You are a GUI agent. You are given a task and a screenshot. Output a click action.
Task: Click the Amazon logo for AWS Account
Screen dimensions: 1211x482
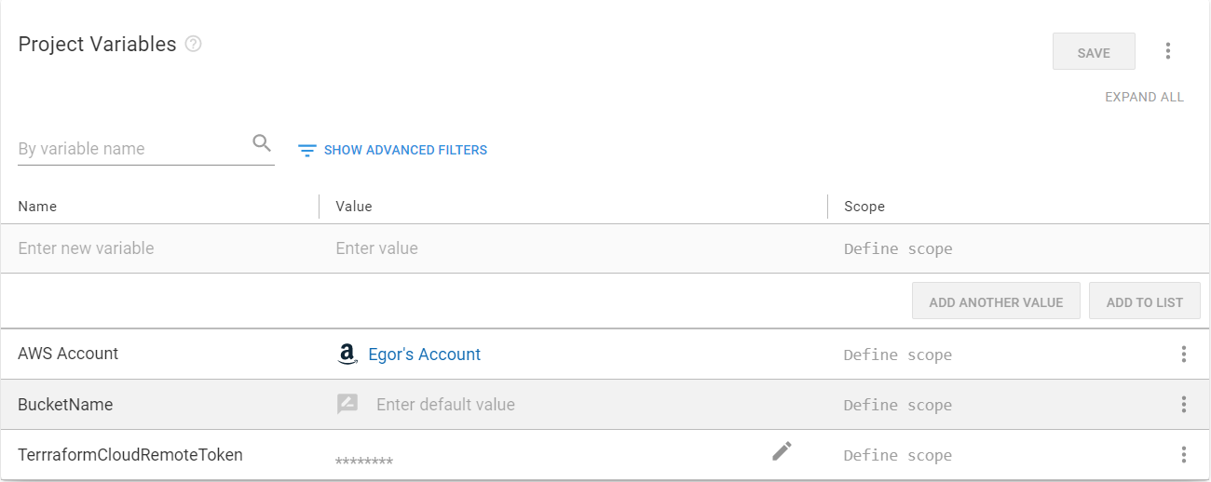[x=347, y=355]
